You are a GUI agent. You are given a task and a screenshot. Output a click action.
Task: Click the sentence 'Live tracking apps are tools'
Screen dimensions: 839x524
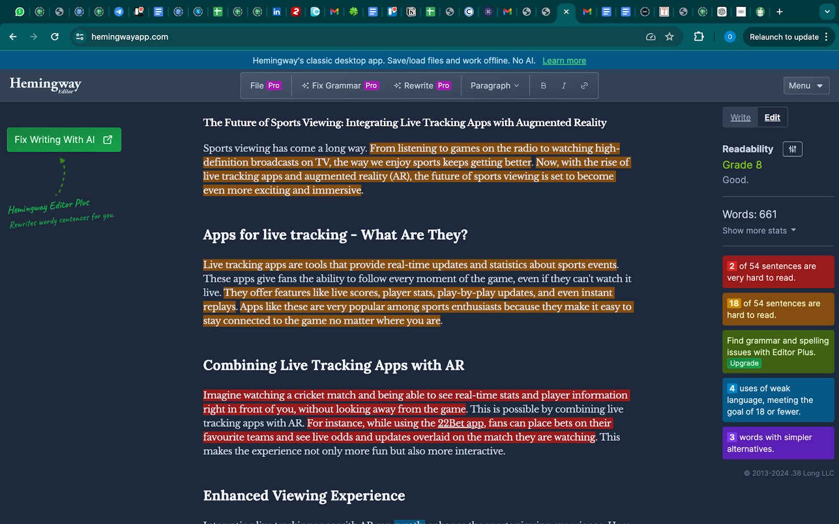click(410, 265)
